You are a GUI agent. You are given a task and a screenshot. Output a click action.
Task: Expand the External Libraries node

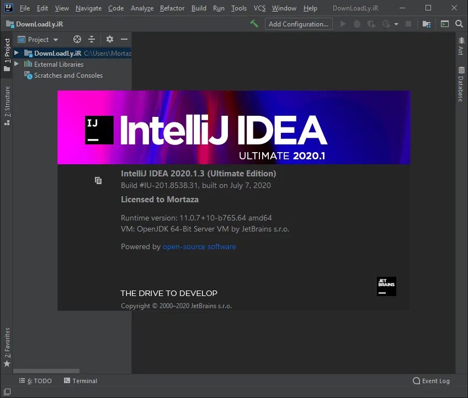17,64
